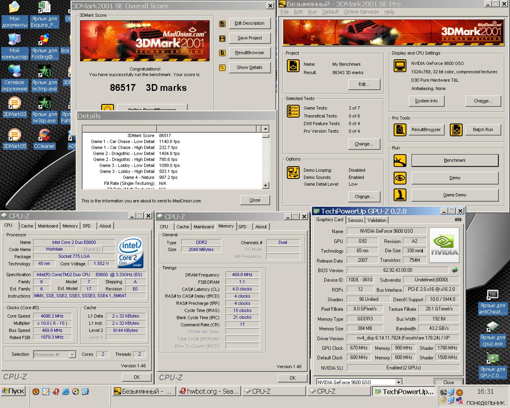This screenshot has height=408, width=510.
Task: Click the Game Demo joystick icon
Action: [x=400, y=195]
